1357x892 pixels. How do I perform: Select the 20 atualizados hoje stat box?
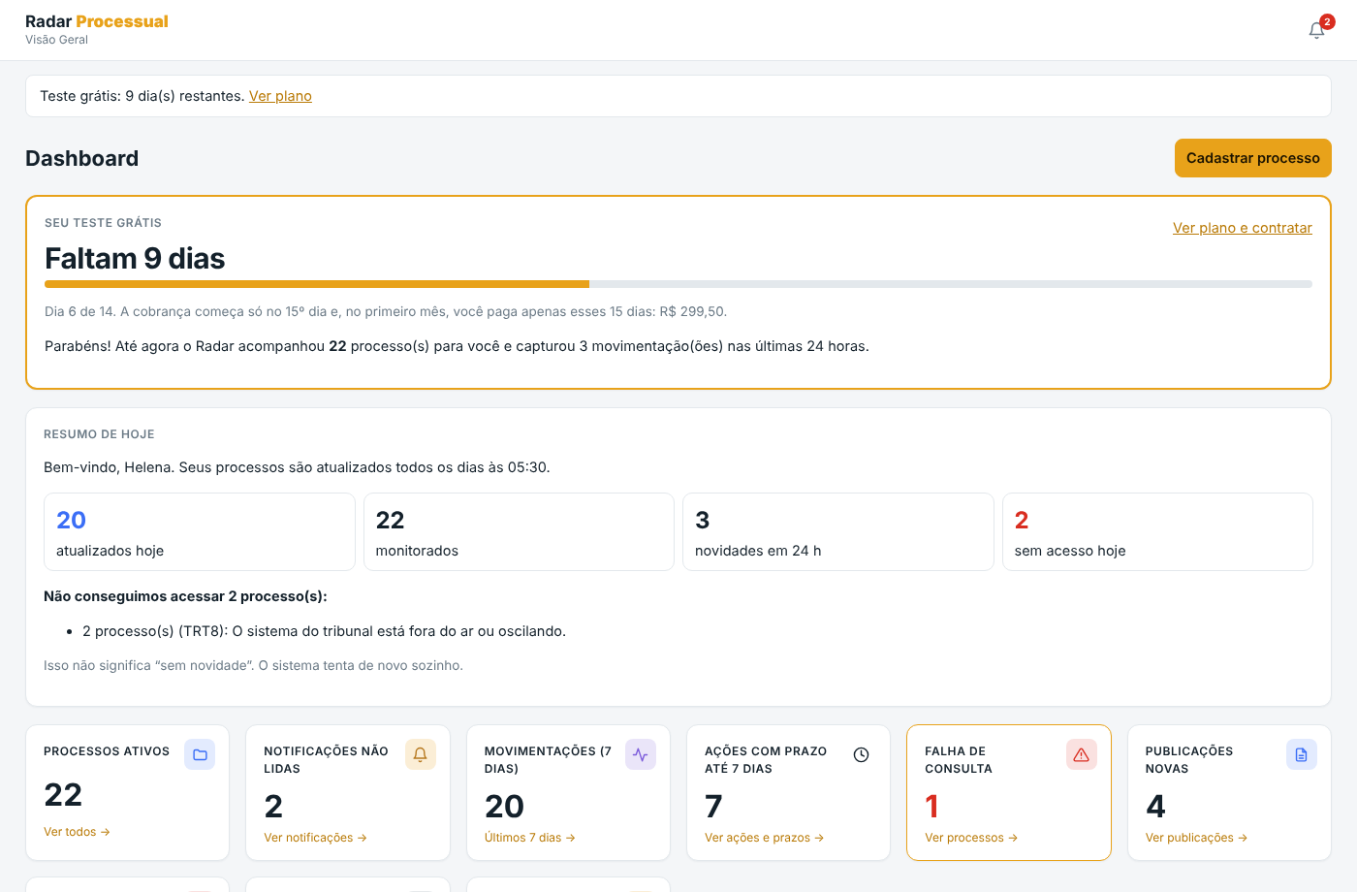(200, 532)
